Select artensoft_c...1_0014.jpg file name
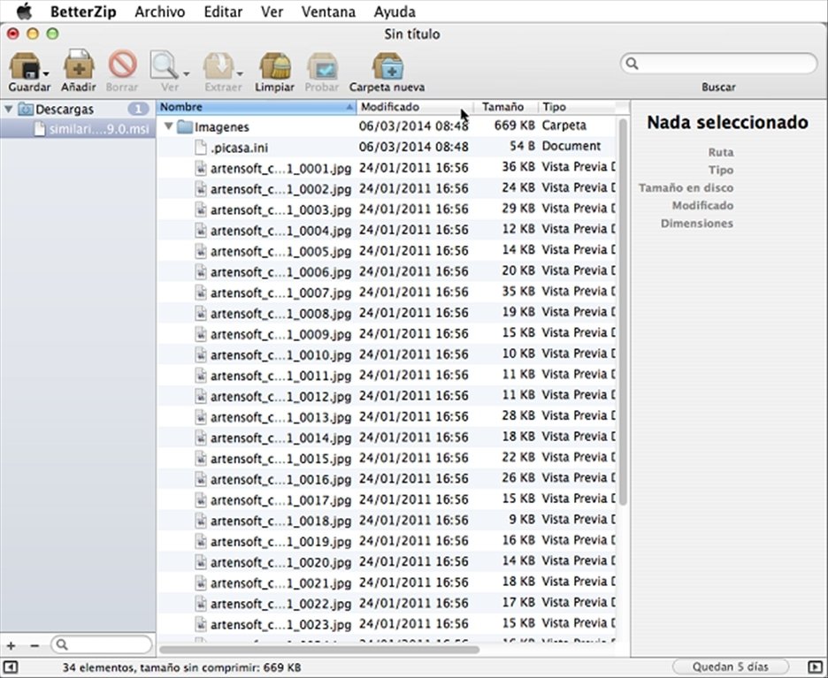 280,438
